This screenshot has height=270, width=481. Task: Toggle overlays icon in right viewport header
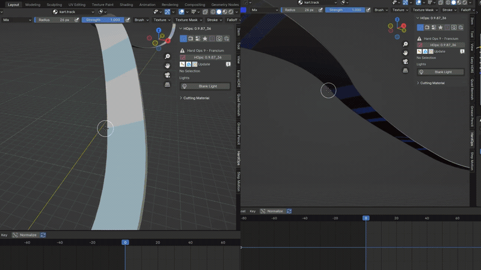tap(418, 2)
